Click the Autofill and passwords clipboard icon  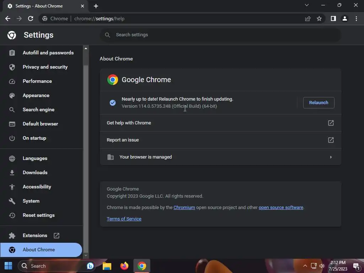pyautogui.click(x=12, y=53)
